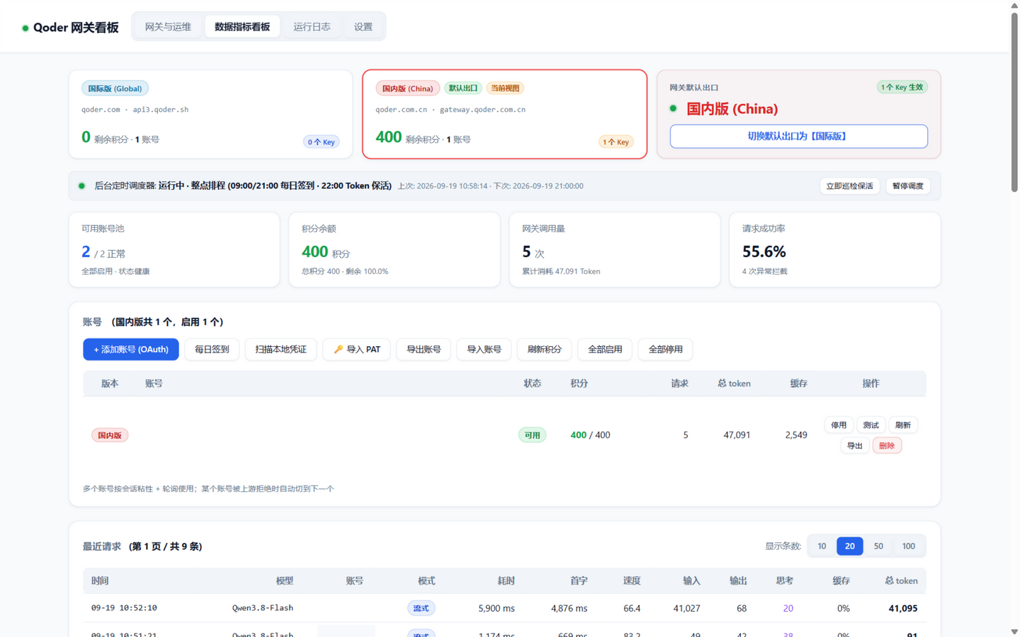Viewport: 1020px width, 637px height.
Task: Click the page scrollbar up arrow
Action: pos(1014,5)
